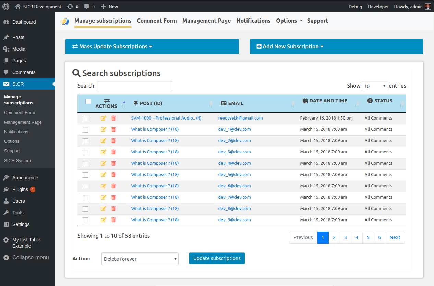Screen dimensions: 434x286
Task: Click red trash icon for dev_1@dev.com row
Action: tap(113, 129)
